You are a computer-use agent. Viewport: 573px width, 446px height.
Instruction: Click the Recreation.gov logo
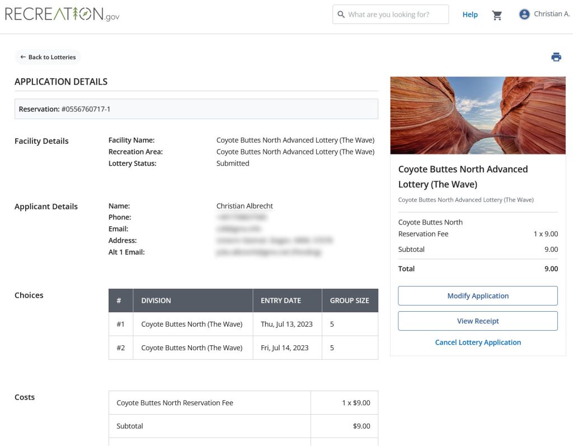(x=62, y=15)
